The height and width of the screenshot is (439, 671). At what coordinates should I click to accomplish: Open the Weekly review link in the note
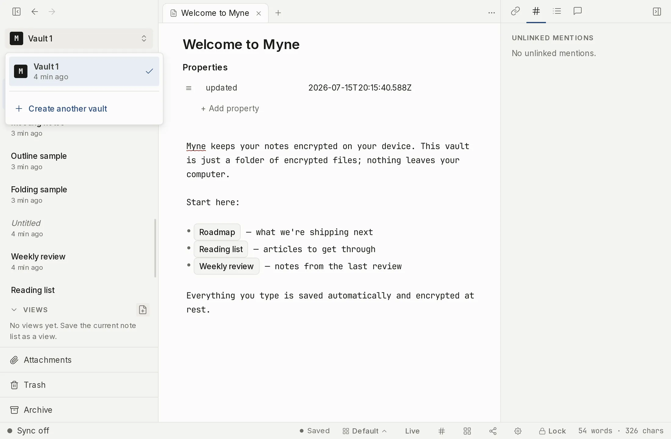226,266
